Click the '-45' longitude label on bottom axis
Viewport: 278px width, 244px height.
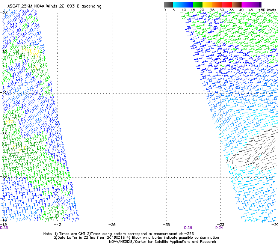pyautogui.click(x=3, y=225)
